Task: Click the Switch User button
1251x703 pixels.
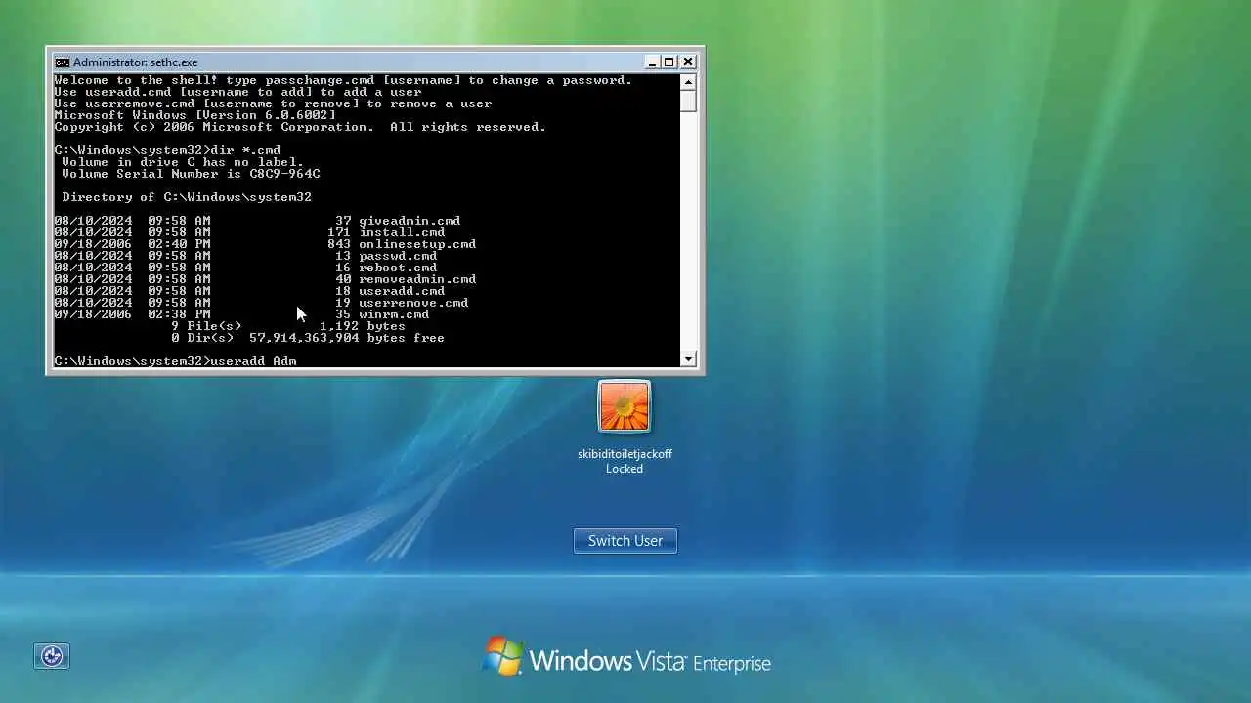Action: (625, 540)
